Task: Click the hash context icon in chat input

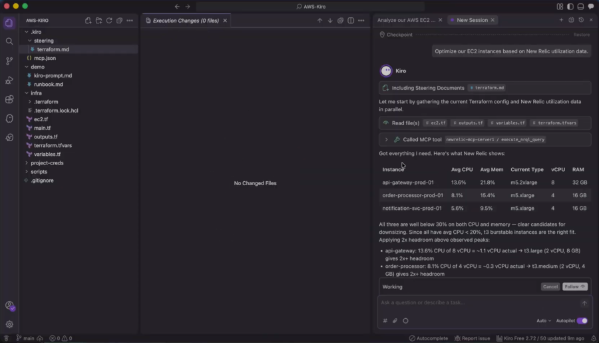Action: coord(385,321)
